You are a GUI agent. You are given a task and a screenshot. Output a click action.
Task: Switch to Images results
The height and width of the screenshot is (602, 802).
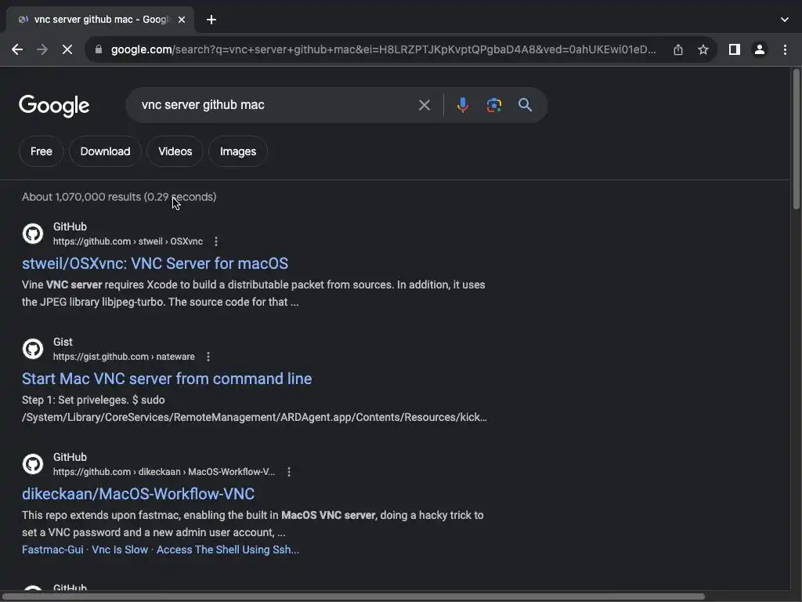238,151
